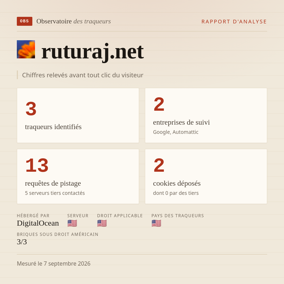This screenshot has width=284, height=284.
Task: Click 'BRIQUES SOUS DROIT AMÉRICAIN' label
Action: pos(58,234)
